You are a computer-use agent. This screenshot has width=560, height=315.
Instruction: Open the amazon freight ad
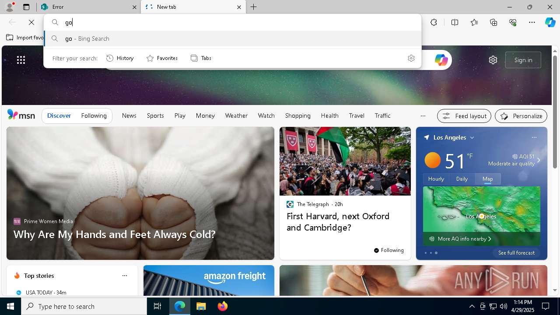coord(209,280)
